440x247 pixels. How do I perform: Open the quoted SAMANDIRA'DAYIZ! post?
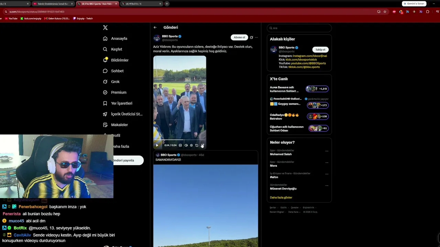(206, 199)
